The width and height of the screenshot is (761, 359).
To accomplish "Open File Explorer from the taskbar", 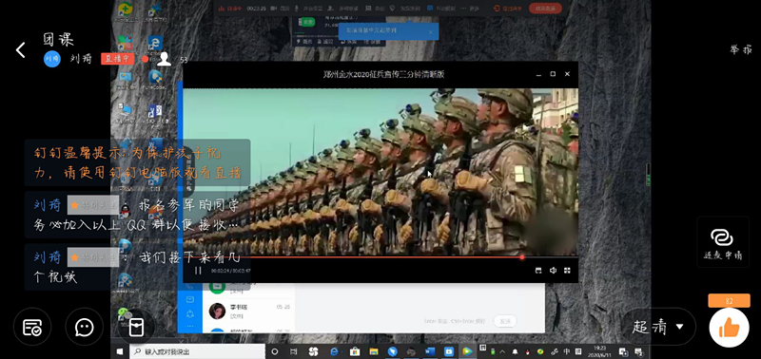I will pos(373,351).
